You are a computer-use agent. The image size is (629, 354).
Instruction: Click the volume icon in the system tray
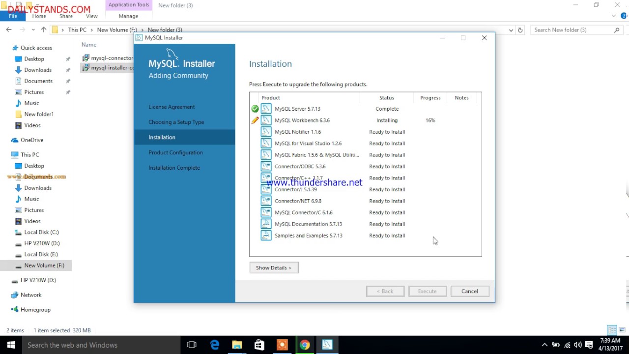click(578, 345)
